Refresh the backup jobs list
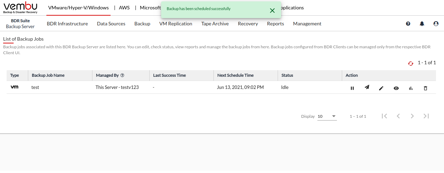 pyautogui.click(x=411, y=63)
